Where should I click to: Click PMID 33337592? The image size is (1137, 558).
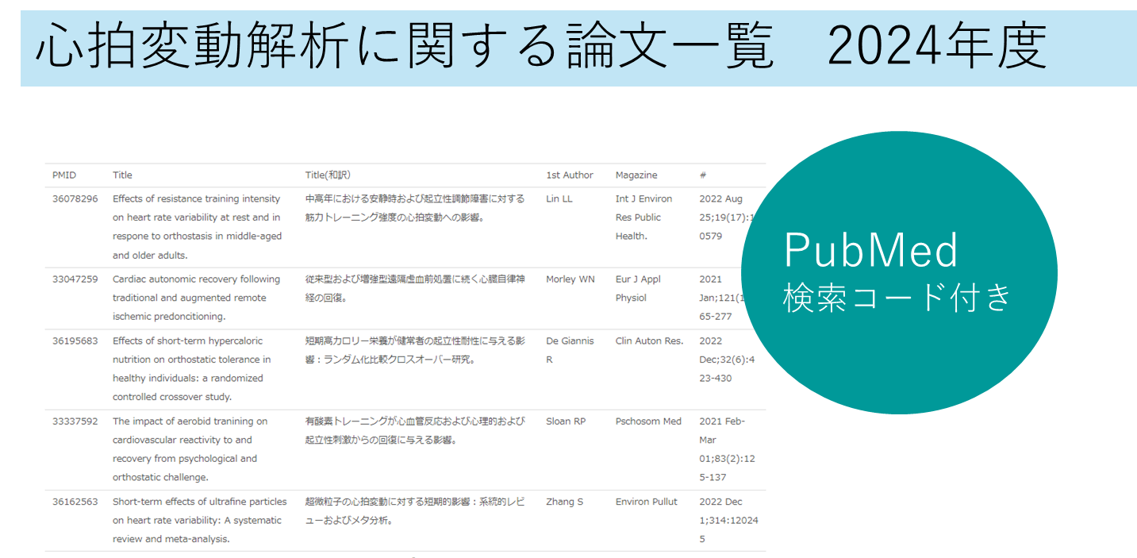[x=75, y=421]
